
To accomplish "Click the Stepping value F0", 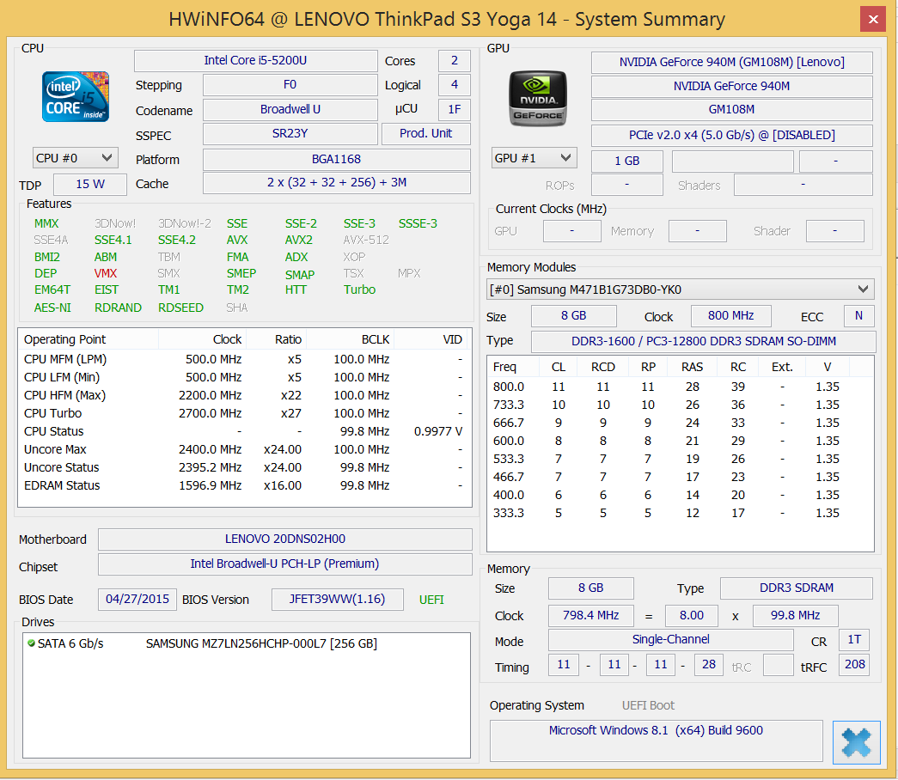I will click(290, 85).
